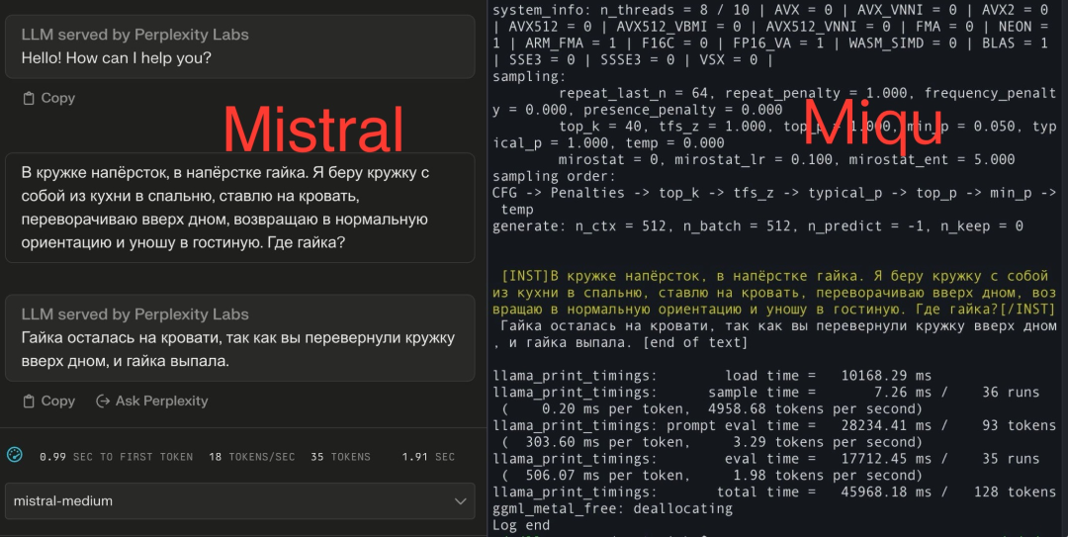
Task: Click the 'ggml_metal_free: deallocating' terminal line
Action: coord(612,508)
